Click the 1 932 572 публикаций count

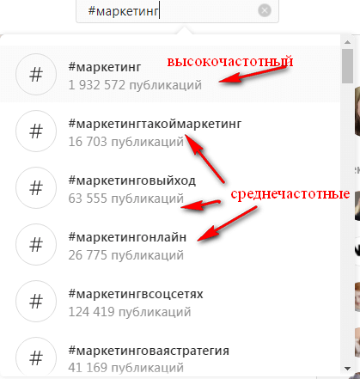(x=135, y=85)
